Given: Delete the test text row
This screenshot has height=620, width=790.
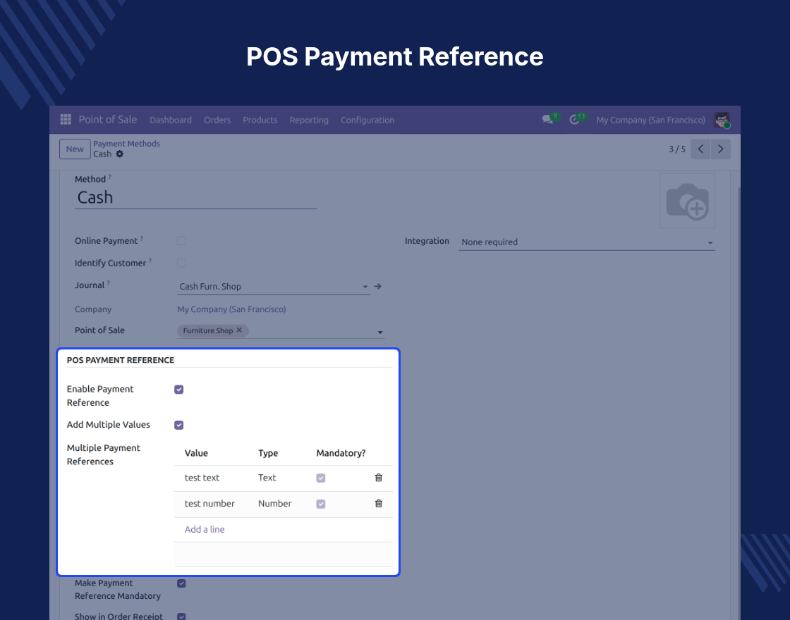Looking at the screenshot, I should pos(378,478).
